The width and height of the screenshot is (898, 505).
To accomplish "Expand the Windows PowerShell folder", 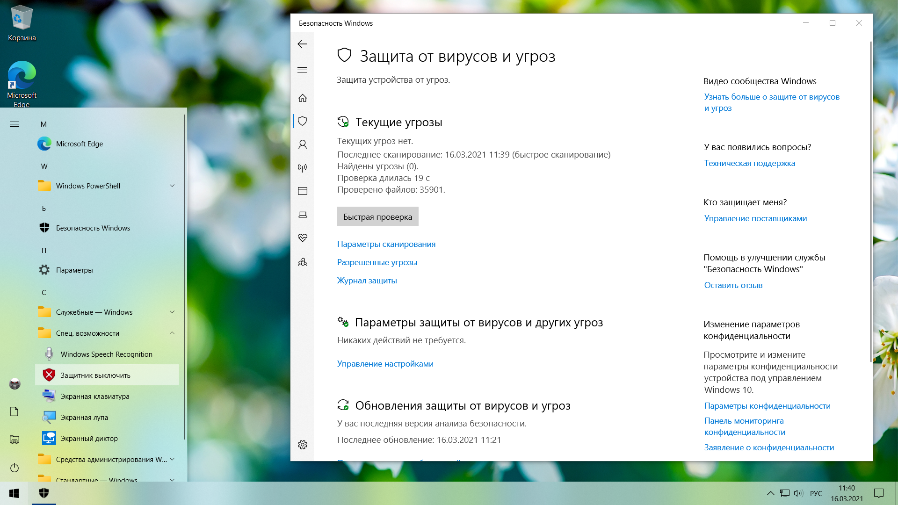I will pos(107,186).
